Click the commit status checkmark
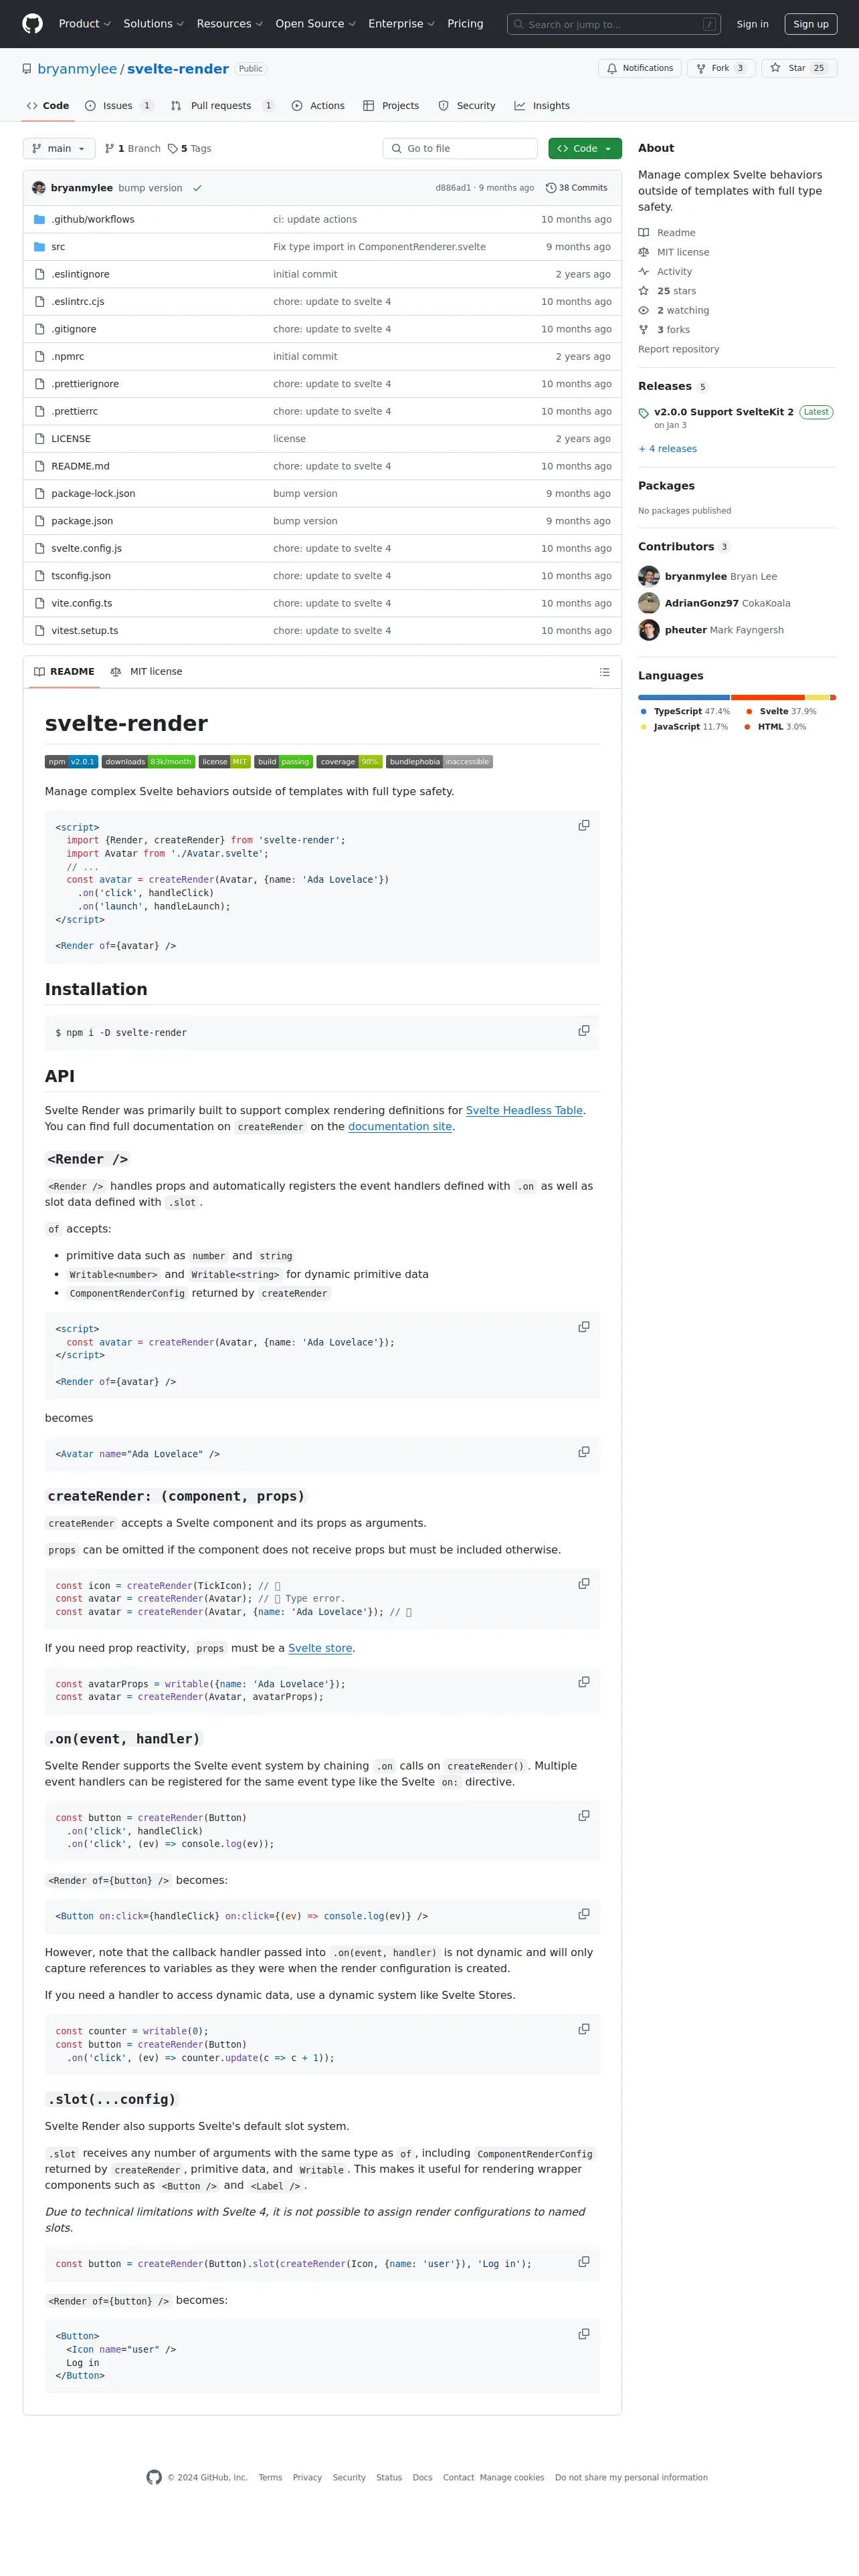 point(197,188)
